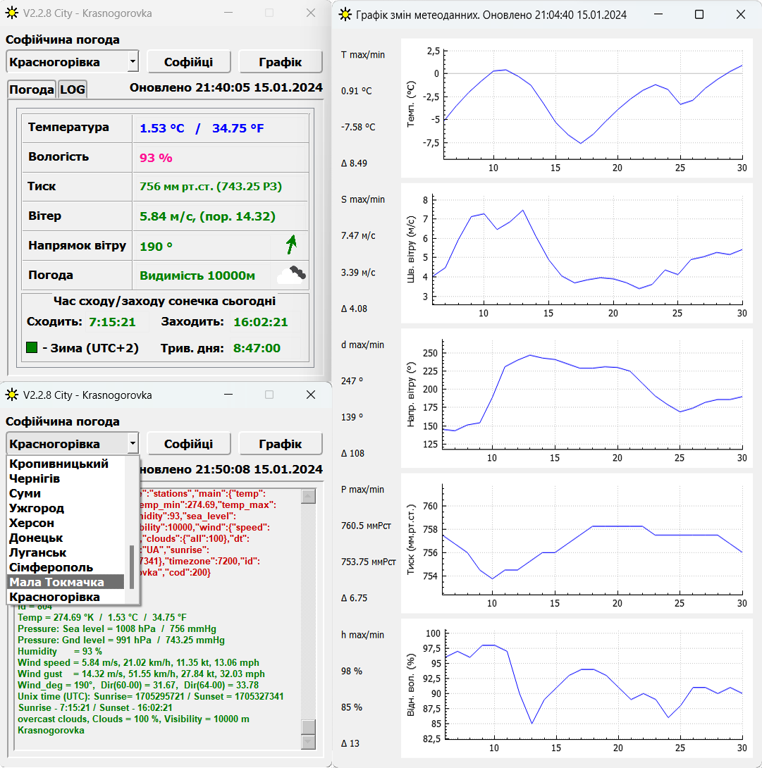Click the temperature value 1.53 °C

click(161, 128)
